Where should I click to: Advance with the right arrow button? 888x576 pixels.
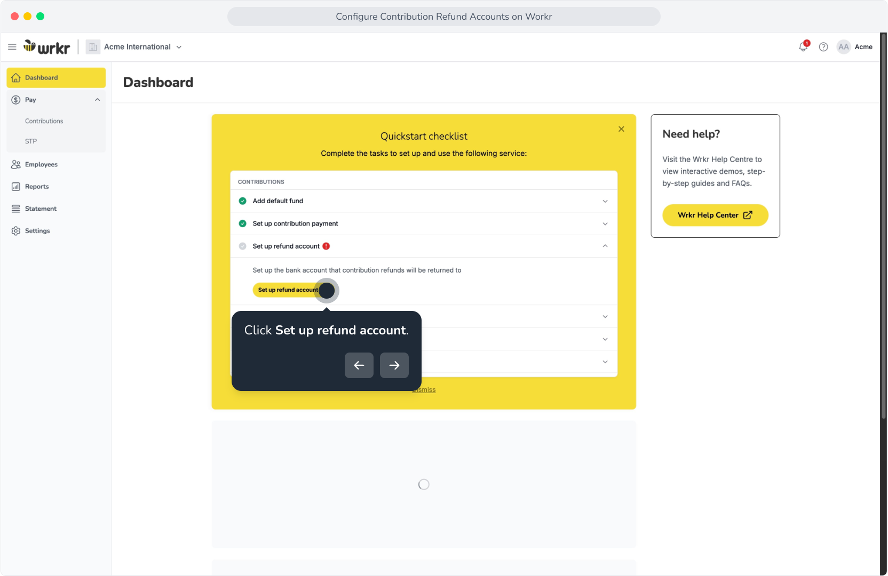[394, 365]
